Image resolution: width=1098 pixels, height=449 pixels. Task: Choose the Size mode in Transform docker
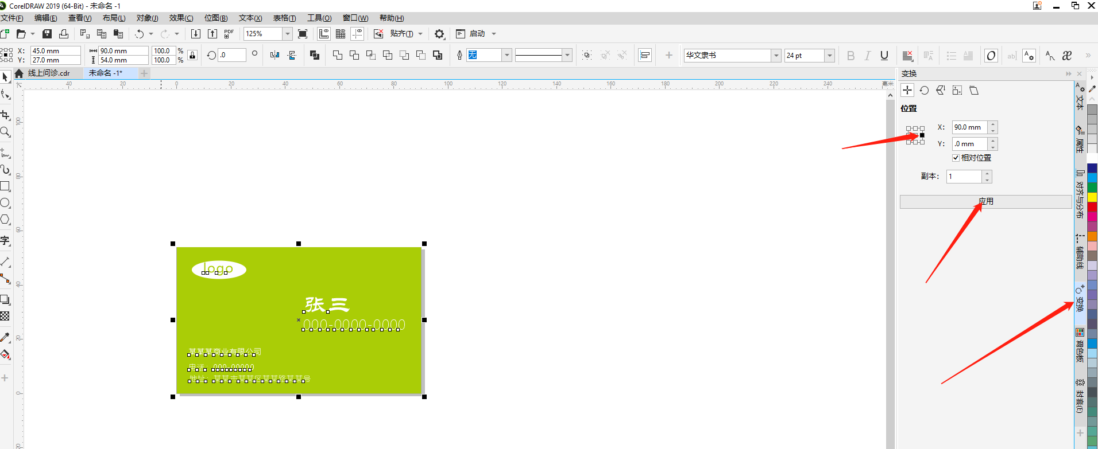[x=957, y=90]
